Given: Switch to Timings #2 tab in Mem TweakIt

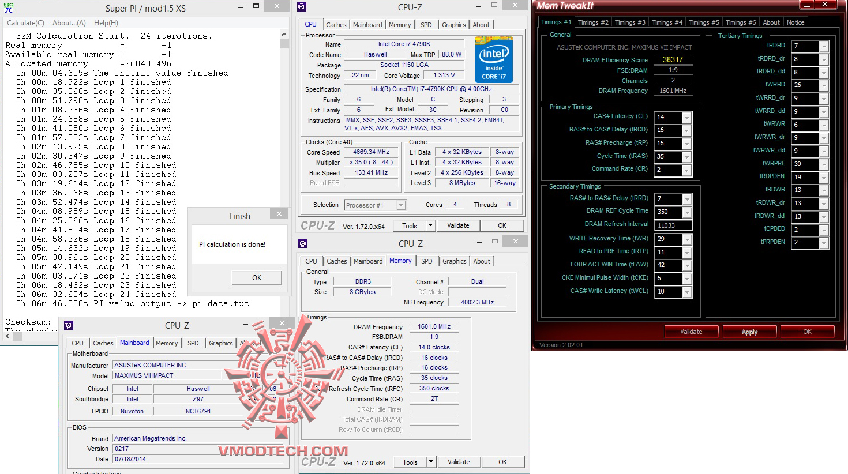Looking at the screenshot, I should click(593, 22).
